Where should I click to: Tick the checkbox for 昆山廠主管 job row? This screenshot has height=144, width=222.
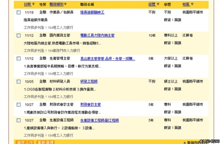coord(18,59)
